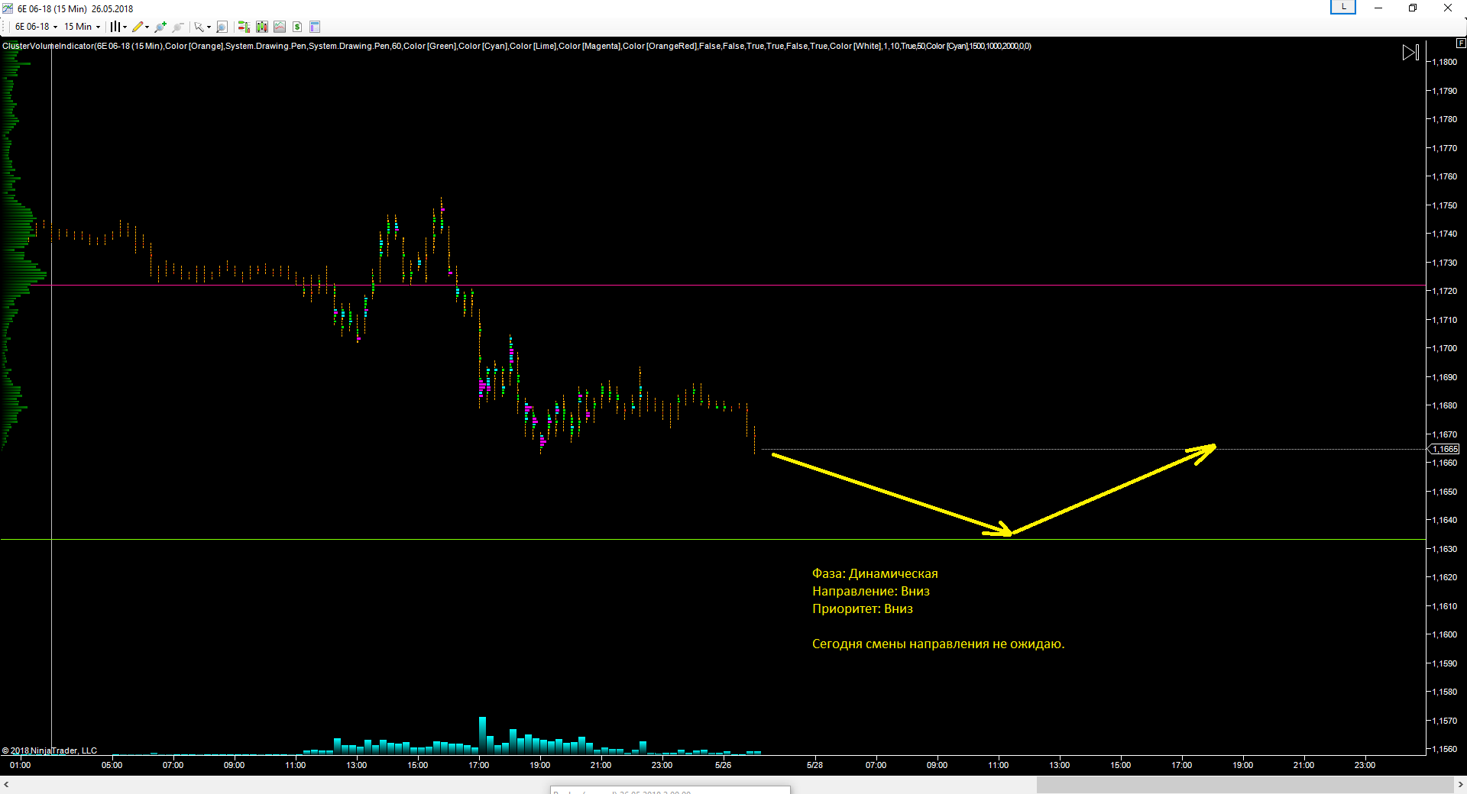Click the 1,1630 price axis label
This screenshot has width=1467, height=794.
pos(1444,549)
